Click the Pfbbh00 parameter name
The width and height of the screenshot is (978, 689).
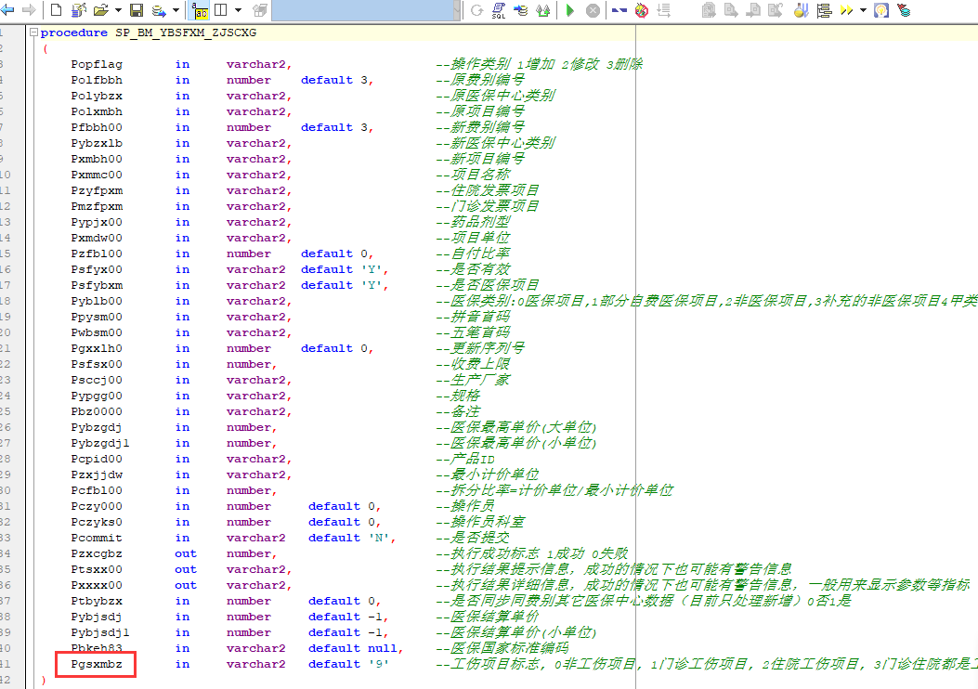coord(97,127)
